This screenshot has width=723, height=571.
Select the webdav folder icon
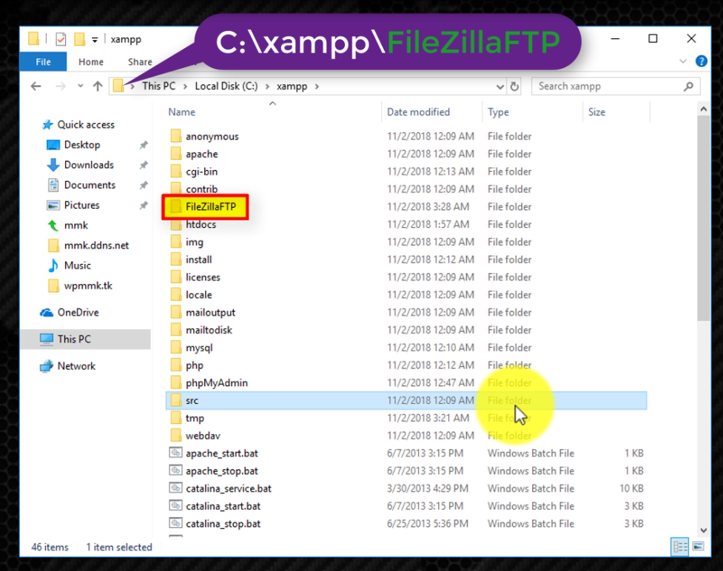(175, 436)
